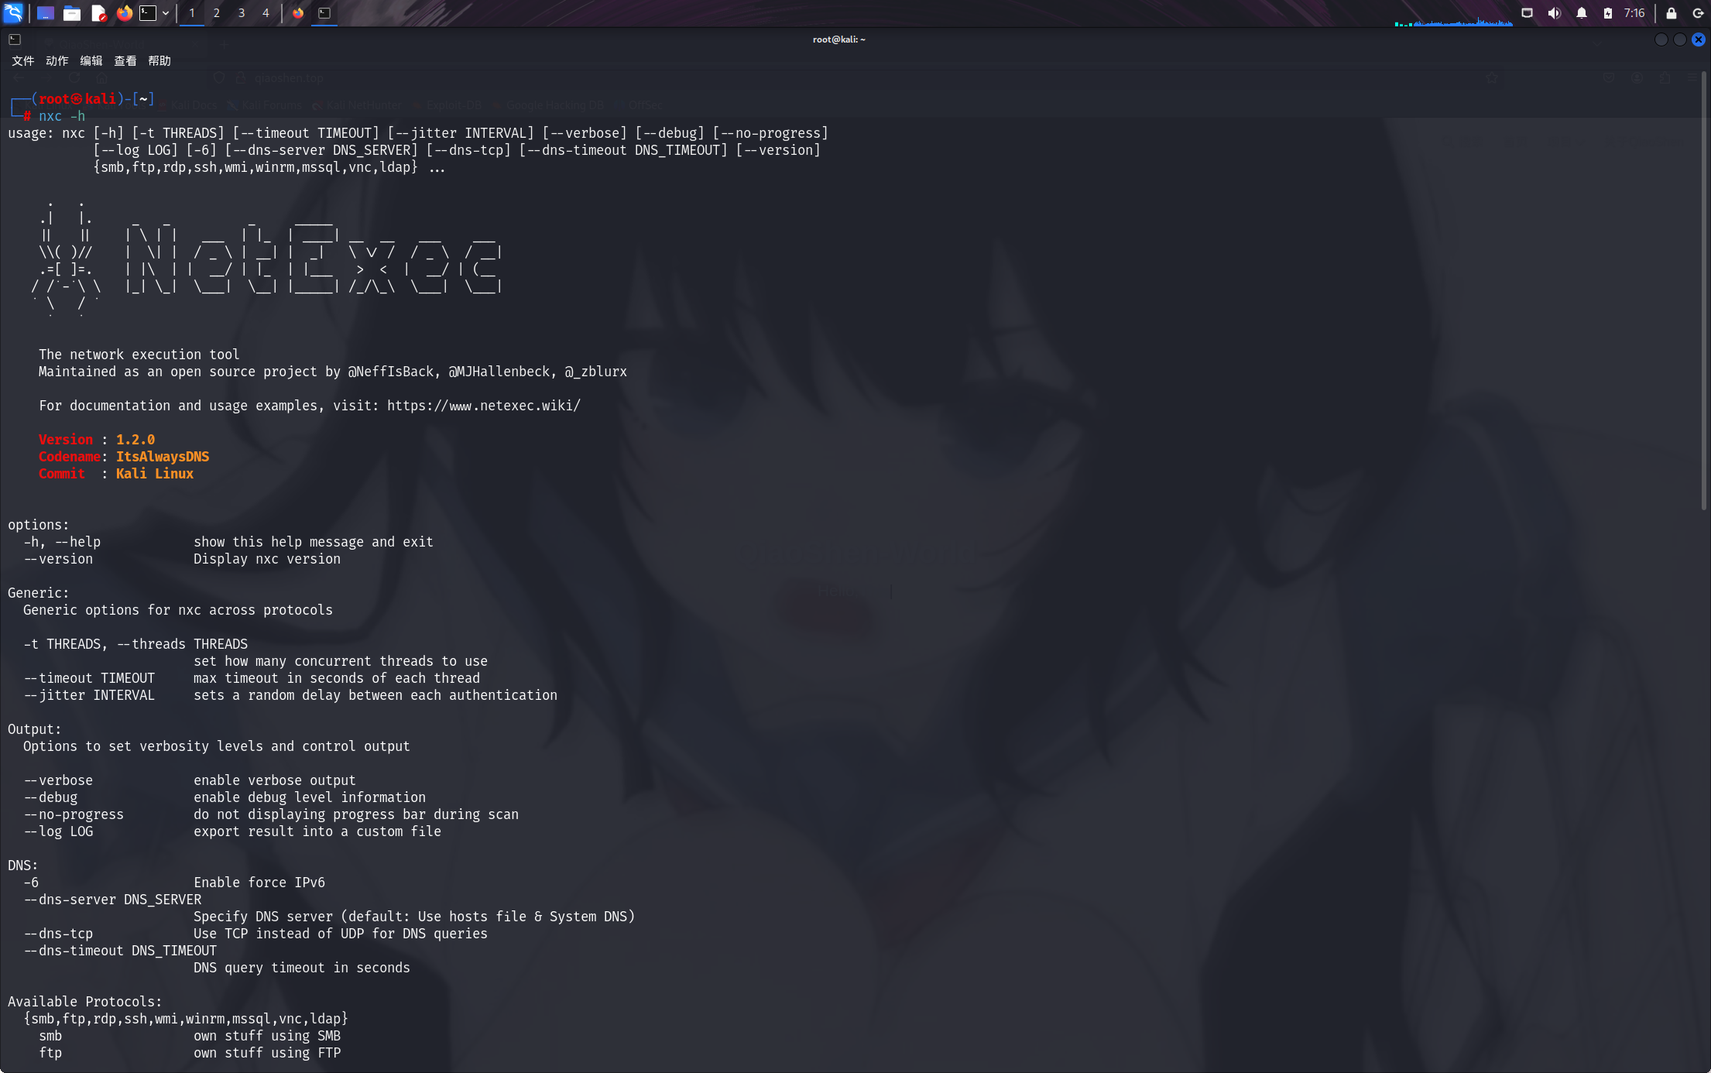Launch Firefox from the panel launcher
The width and height of the screenshot is (1711, 1073).
click(x=124, y=13)
